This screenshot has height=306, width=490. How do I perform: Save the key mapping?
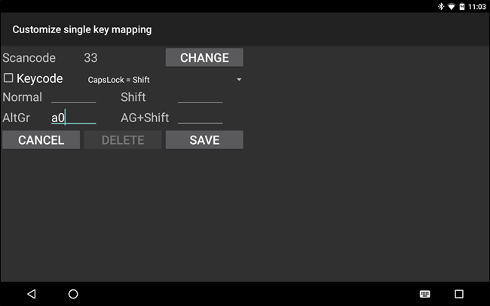pyautogui.click(x=204, y=140)
